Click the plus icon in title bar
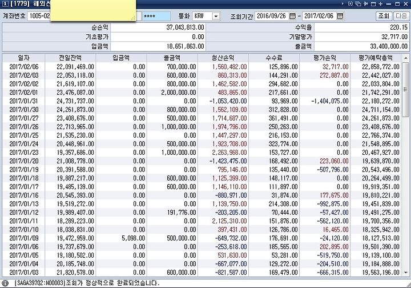Image resolution: width=411 pixels, height=288 pixels. pos(381,3)
